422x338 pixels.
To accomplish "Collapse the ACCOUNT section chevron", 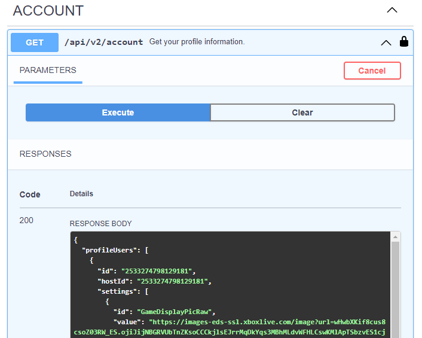I will 392,10.
